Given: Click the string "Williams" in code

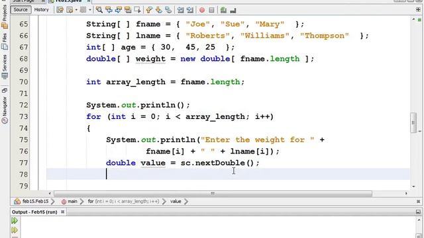Looking at the screenshot, I should click(x=264, y=36).
